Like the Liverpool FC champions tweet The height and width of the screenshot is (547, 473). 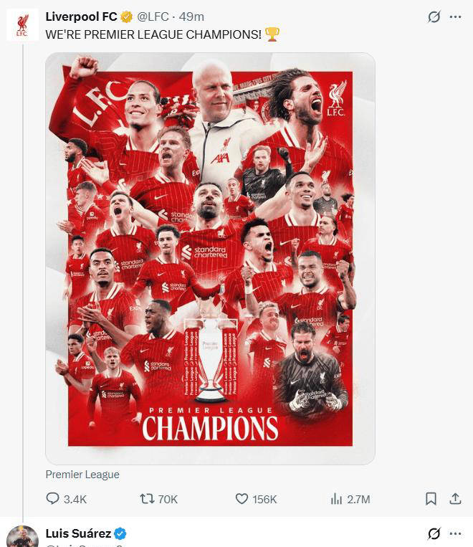coord(243,499)
